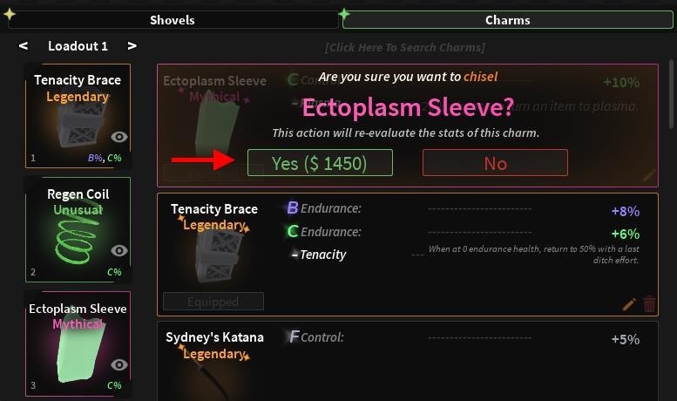Image resolution: width=677 pixels, height=401 pixels.
Task: Click the green sparkle icon beside Charms tab
Action: pyautogui.click(x=344, y=15)
